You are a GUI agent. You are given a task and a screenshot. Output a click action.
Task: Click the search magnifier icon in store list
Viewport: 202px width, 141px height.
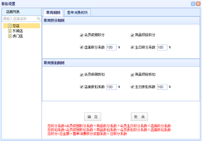[x=38, y=19]
